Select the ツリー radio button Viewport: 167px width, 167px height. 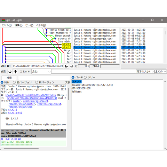(x=85, y=77)
